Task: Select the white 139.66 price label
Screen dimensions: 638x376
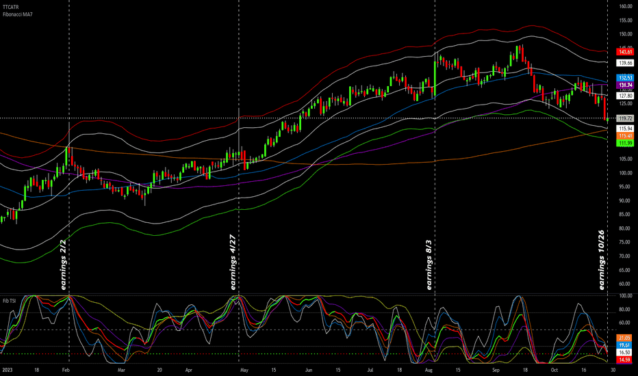Action: coord(626,63)
